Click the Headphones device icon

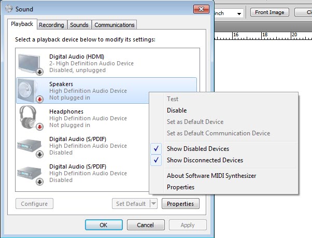point(31,118)
